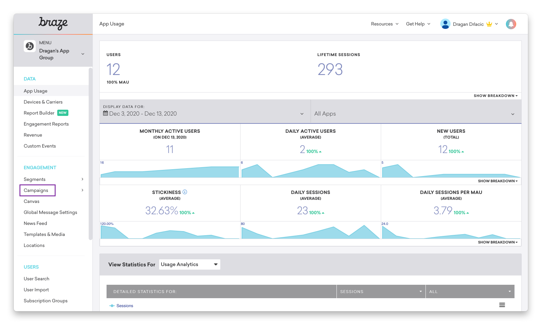The height and width of the screenshot is (325, 542).
Task: Click the calendar icon in date range
Action: point(106,113)
